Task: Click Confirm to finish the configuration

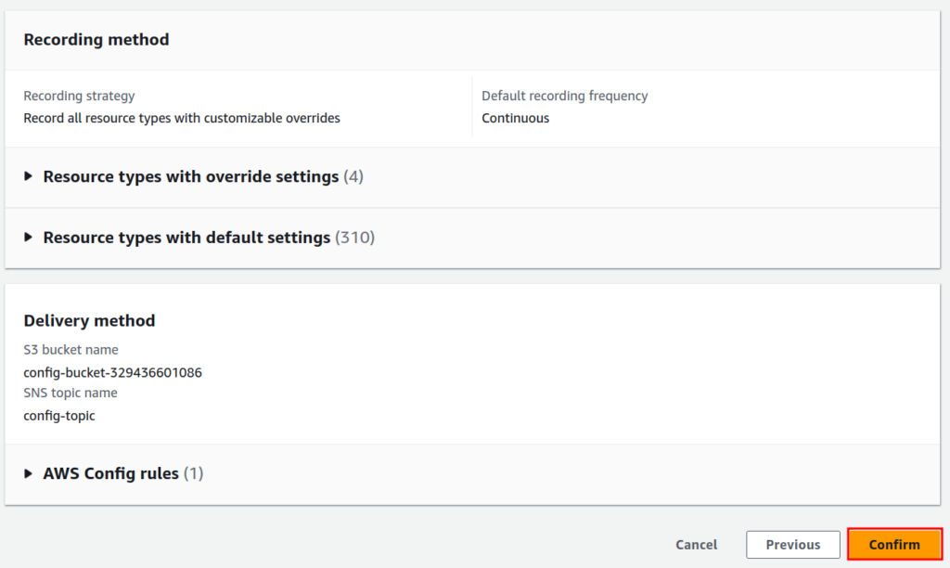Action: [x=893, y=545]
